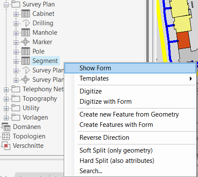The image size is (198, 177).
Task: Expand the Utility folder node
Action: pyautogui.click(x=6, y=108)
